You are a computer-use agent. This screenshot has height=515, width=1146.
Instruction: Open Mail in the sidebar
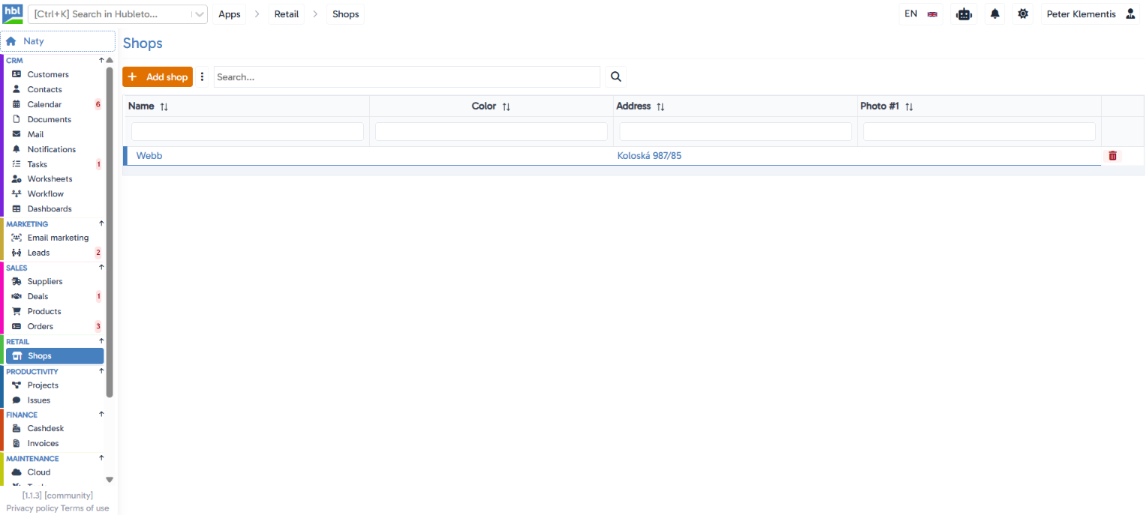(x=54, y=134)
